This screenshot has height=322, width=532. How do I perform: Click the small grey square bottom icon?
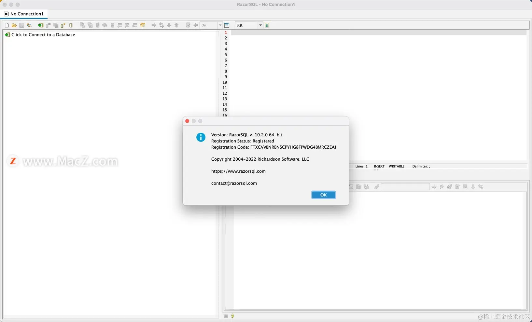coord(226,316)
